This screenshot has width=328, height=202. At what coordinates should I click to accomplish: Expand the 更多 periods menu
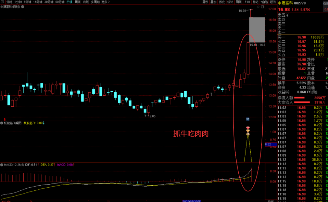(x=105, y=2)
